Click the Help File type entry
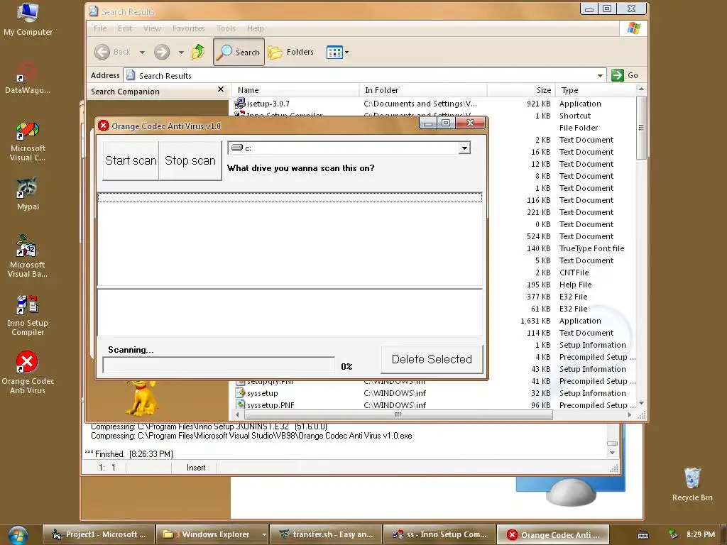The image size is (727, 545). (x=575, y=285)
